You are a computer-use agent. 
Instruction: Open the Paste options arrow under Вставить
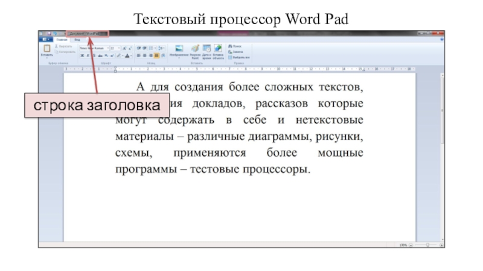point(47,58)
